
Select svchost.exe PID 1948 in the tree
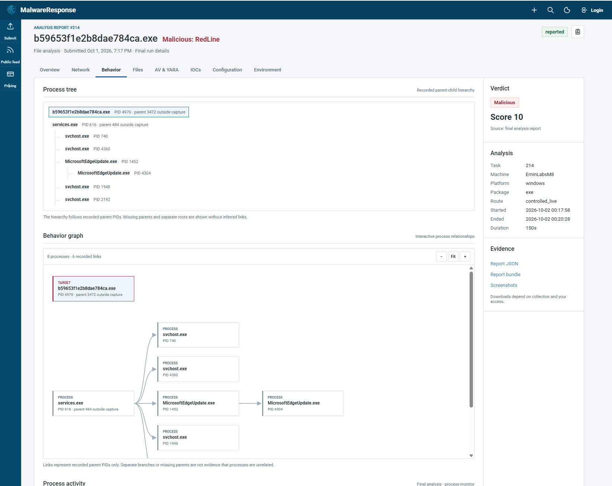pyautogui.click(x=87, y=187)
